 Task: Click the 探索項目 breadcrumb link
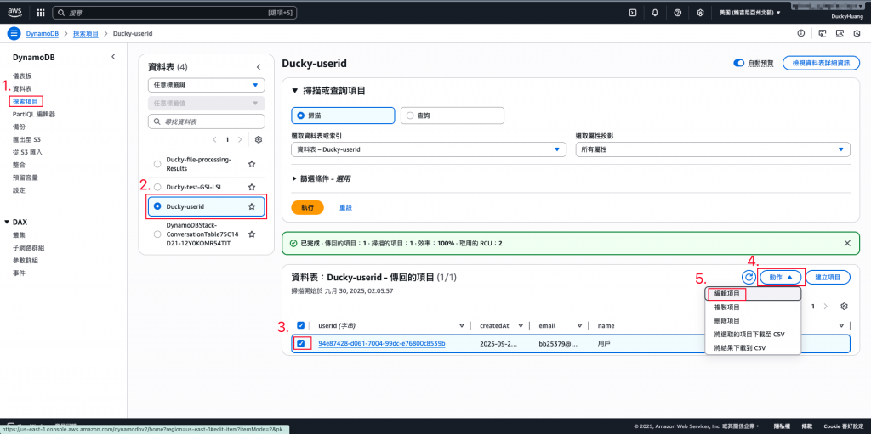coord(86,33)
